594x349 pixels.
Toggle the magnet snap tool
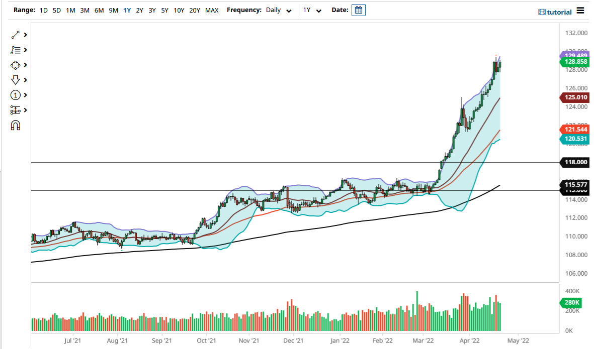pyautogui.click(x=15, y=125)
